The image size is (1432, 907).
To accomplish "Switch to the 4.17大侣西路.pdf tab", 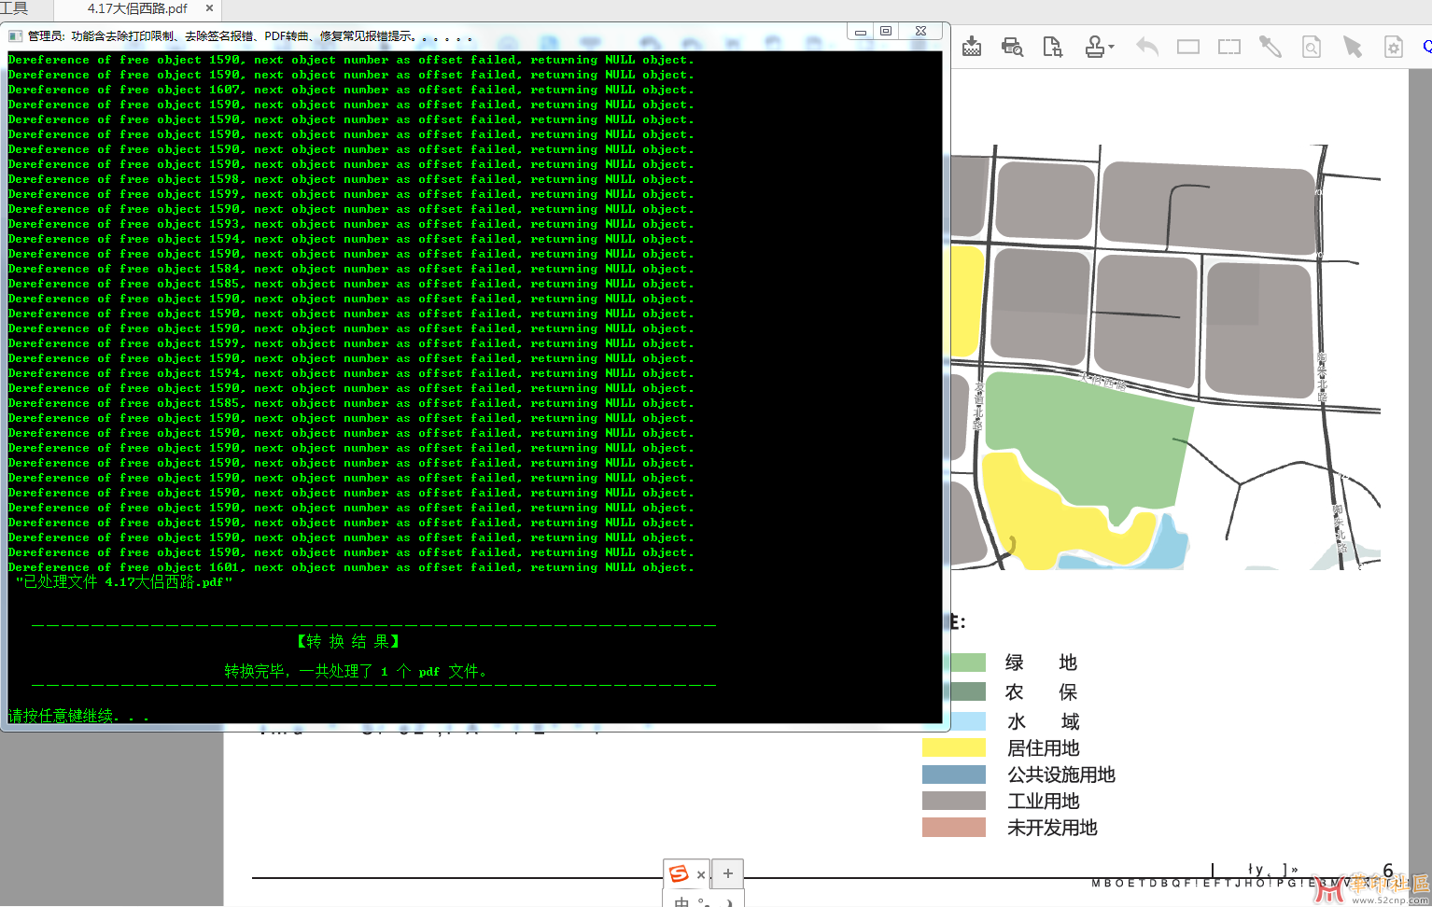I will 137,8.
